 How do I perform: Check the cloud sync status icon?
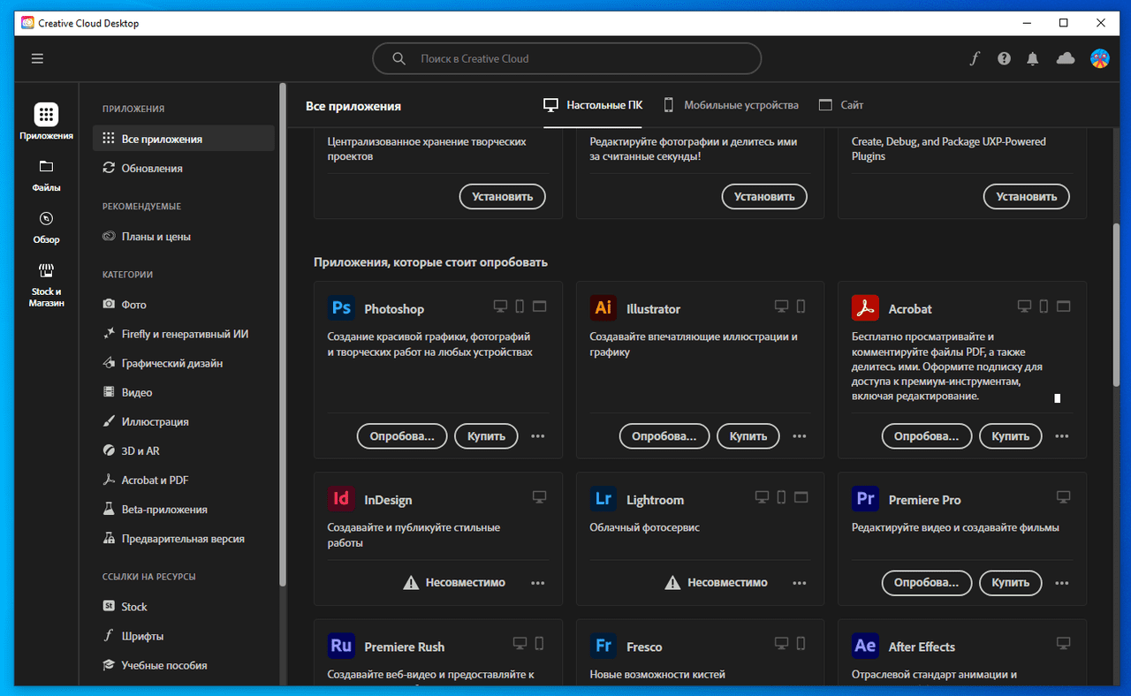(x=1066, y=58)
